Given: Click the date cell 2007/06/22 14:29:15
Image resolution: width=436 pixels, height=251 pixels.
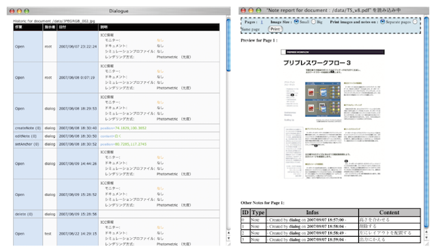Looking at the screenshot, I should (x=78, y=234).
